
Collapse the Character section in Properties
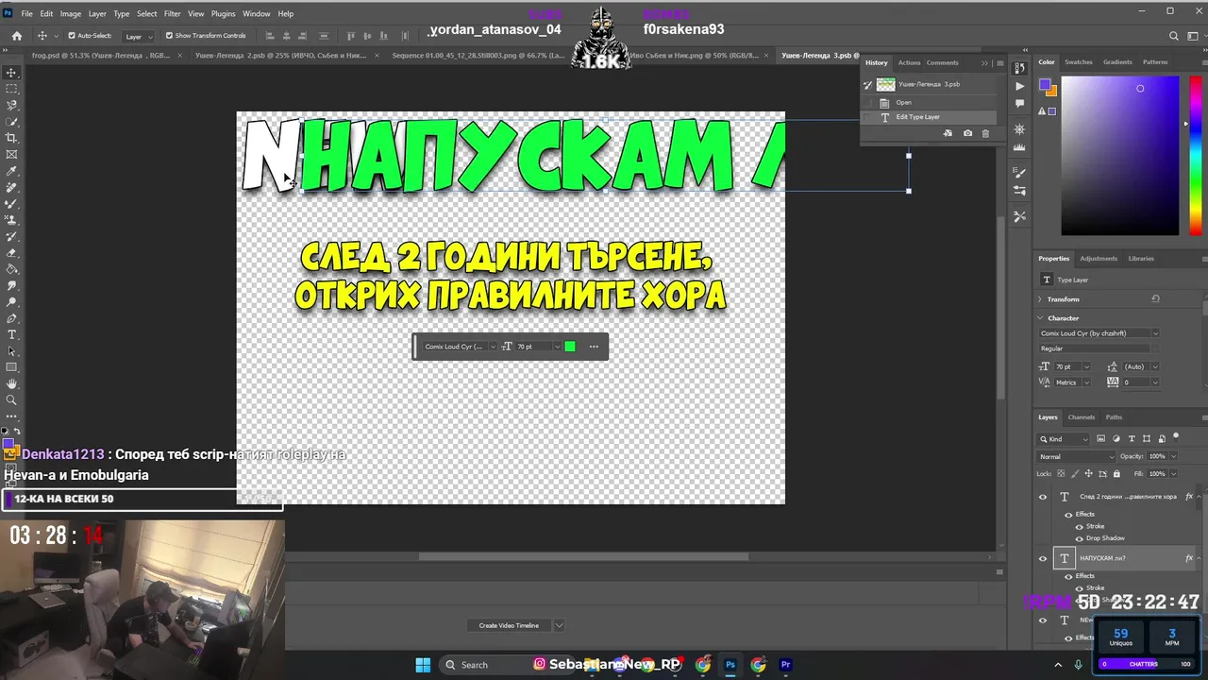pos(1040,318)
